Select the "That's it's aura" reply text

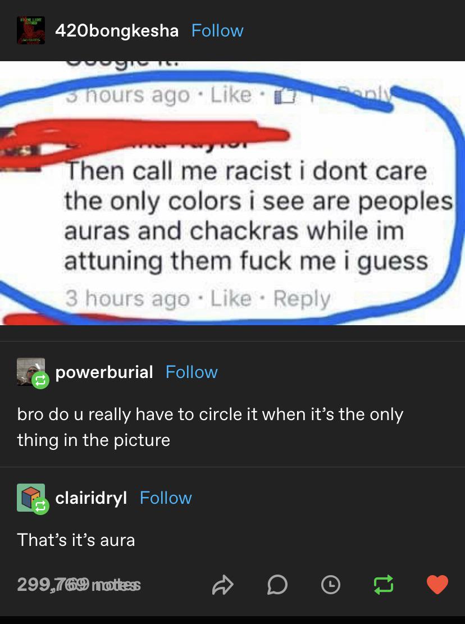(x=76, y=540)
